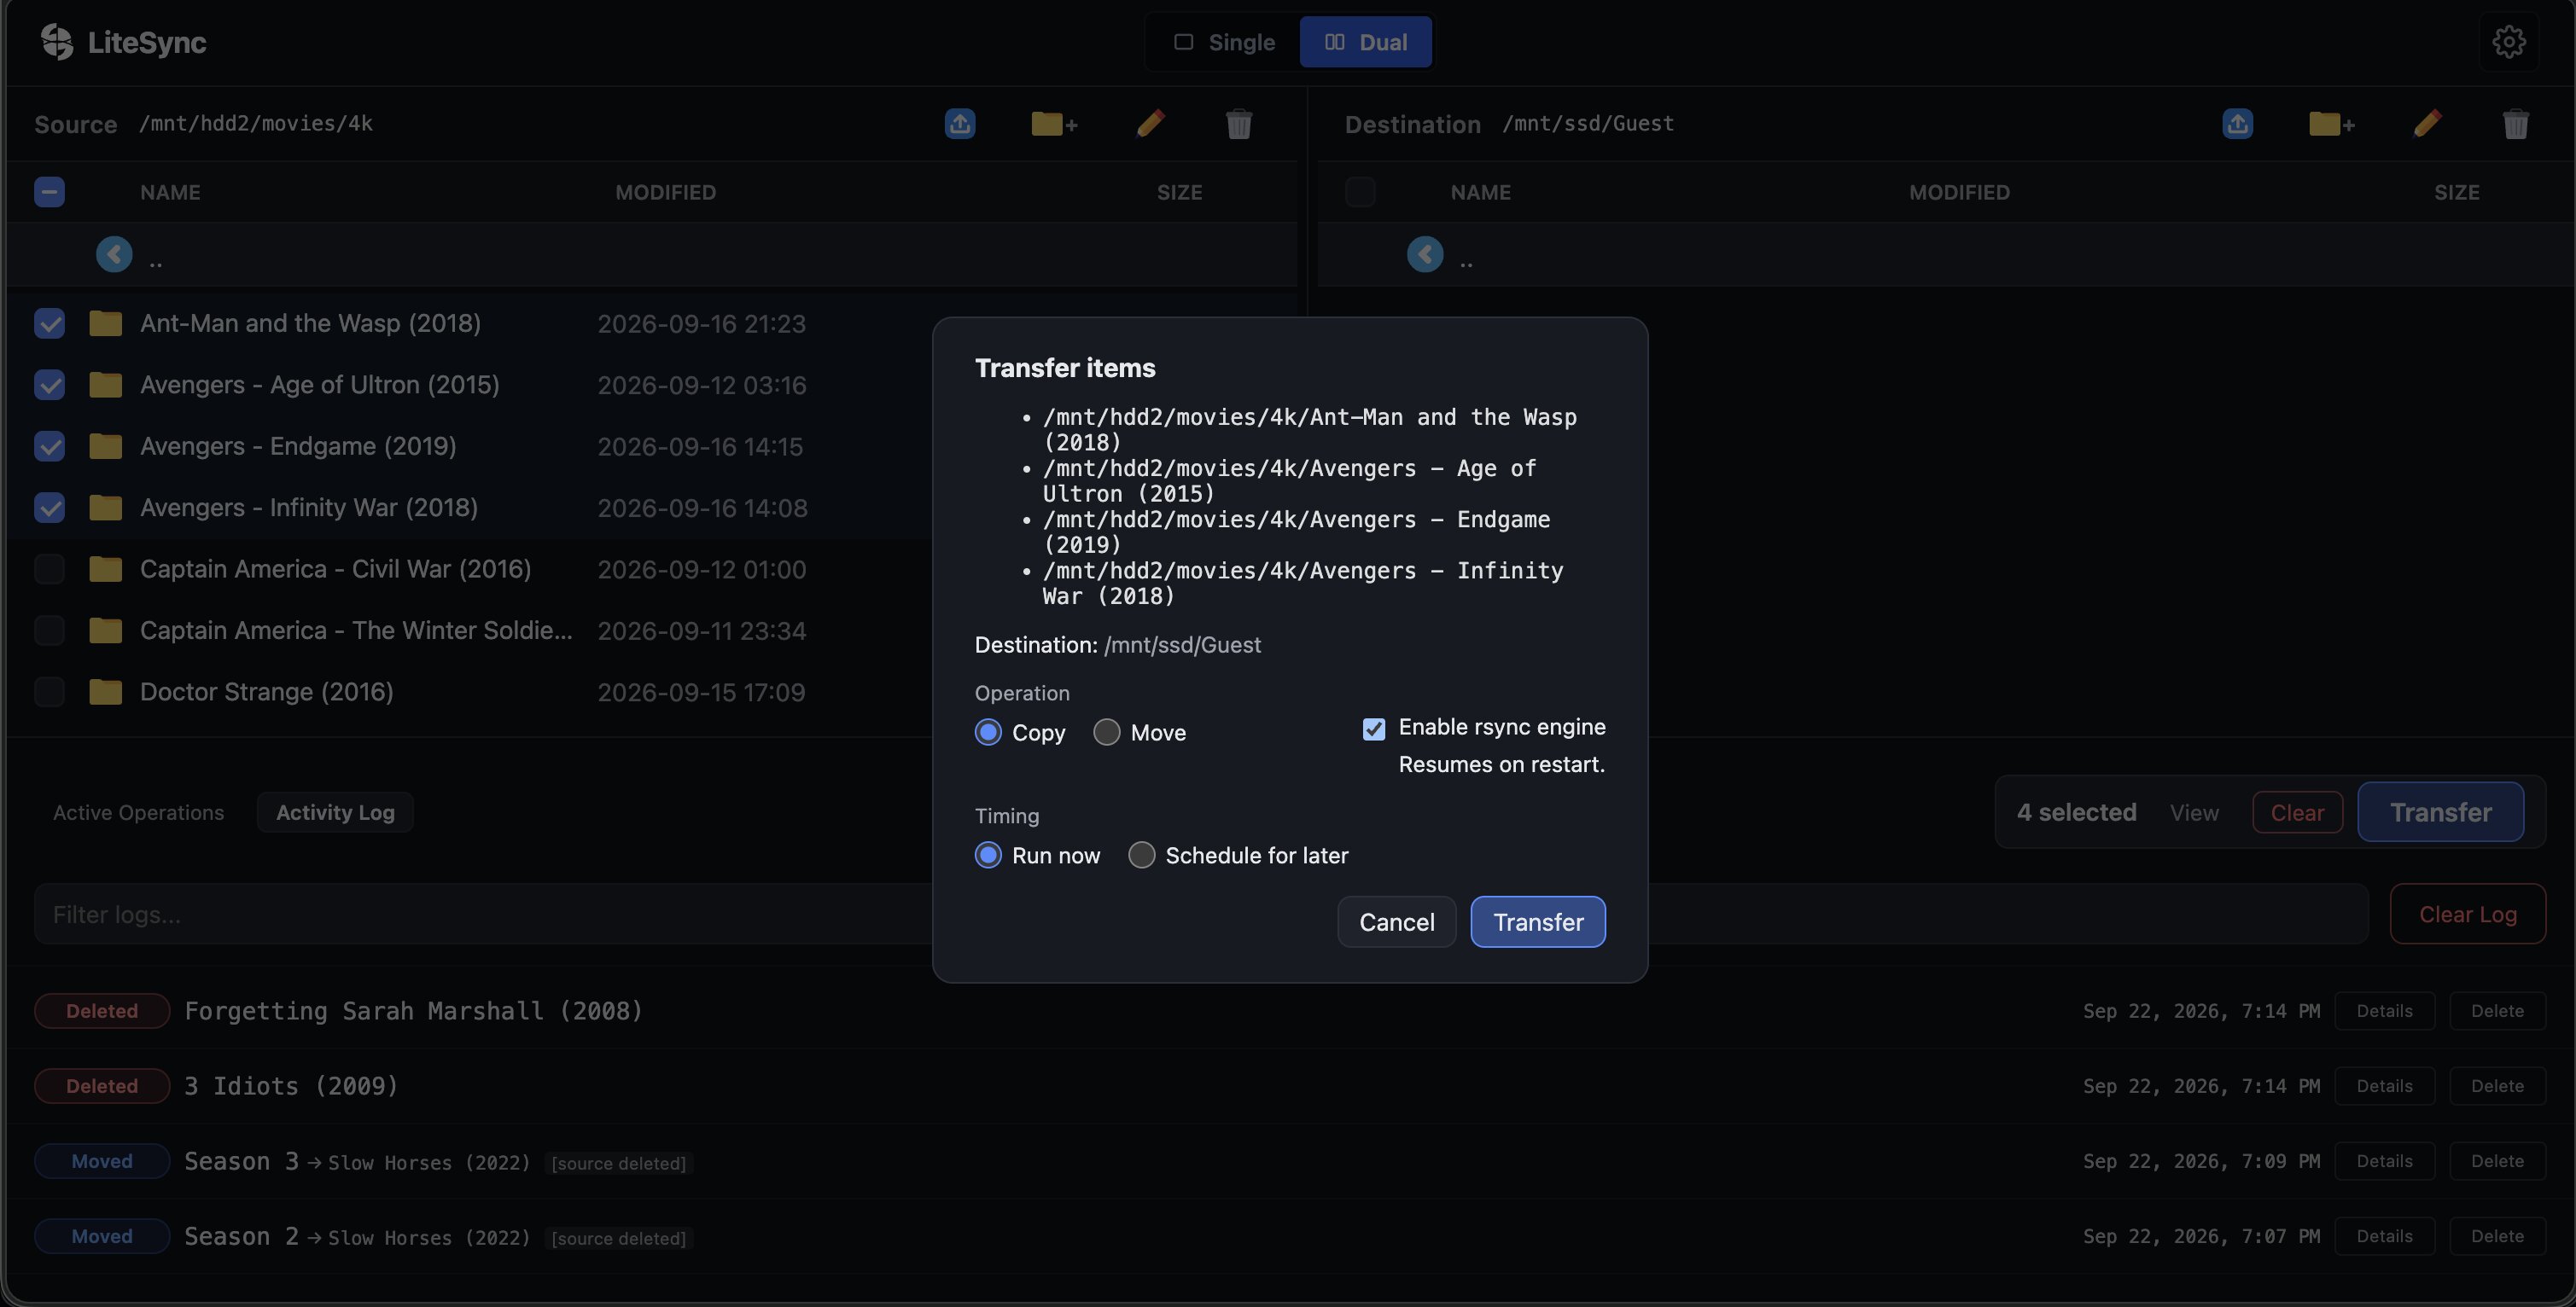Sort Destination list by NAME header
This screenshot has height=1307, width=2576.
[1480, 192]
